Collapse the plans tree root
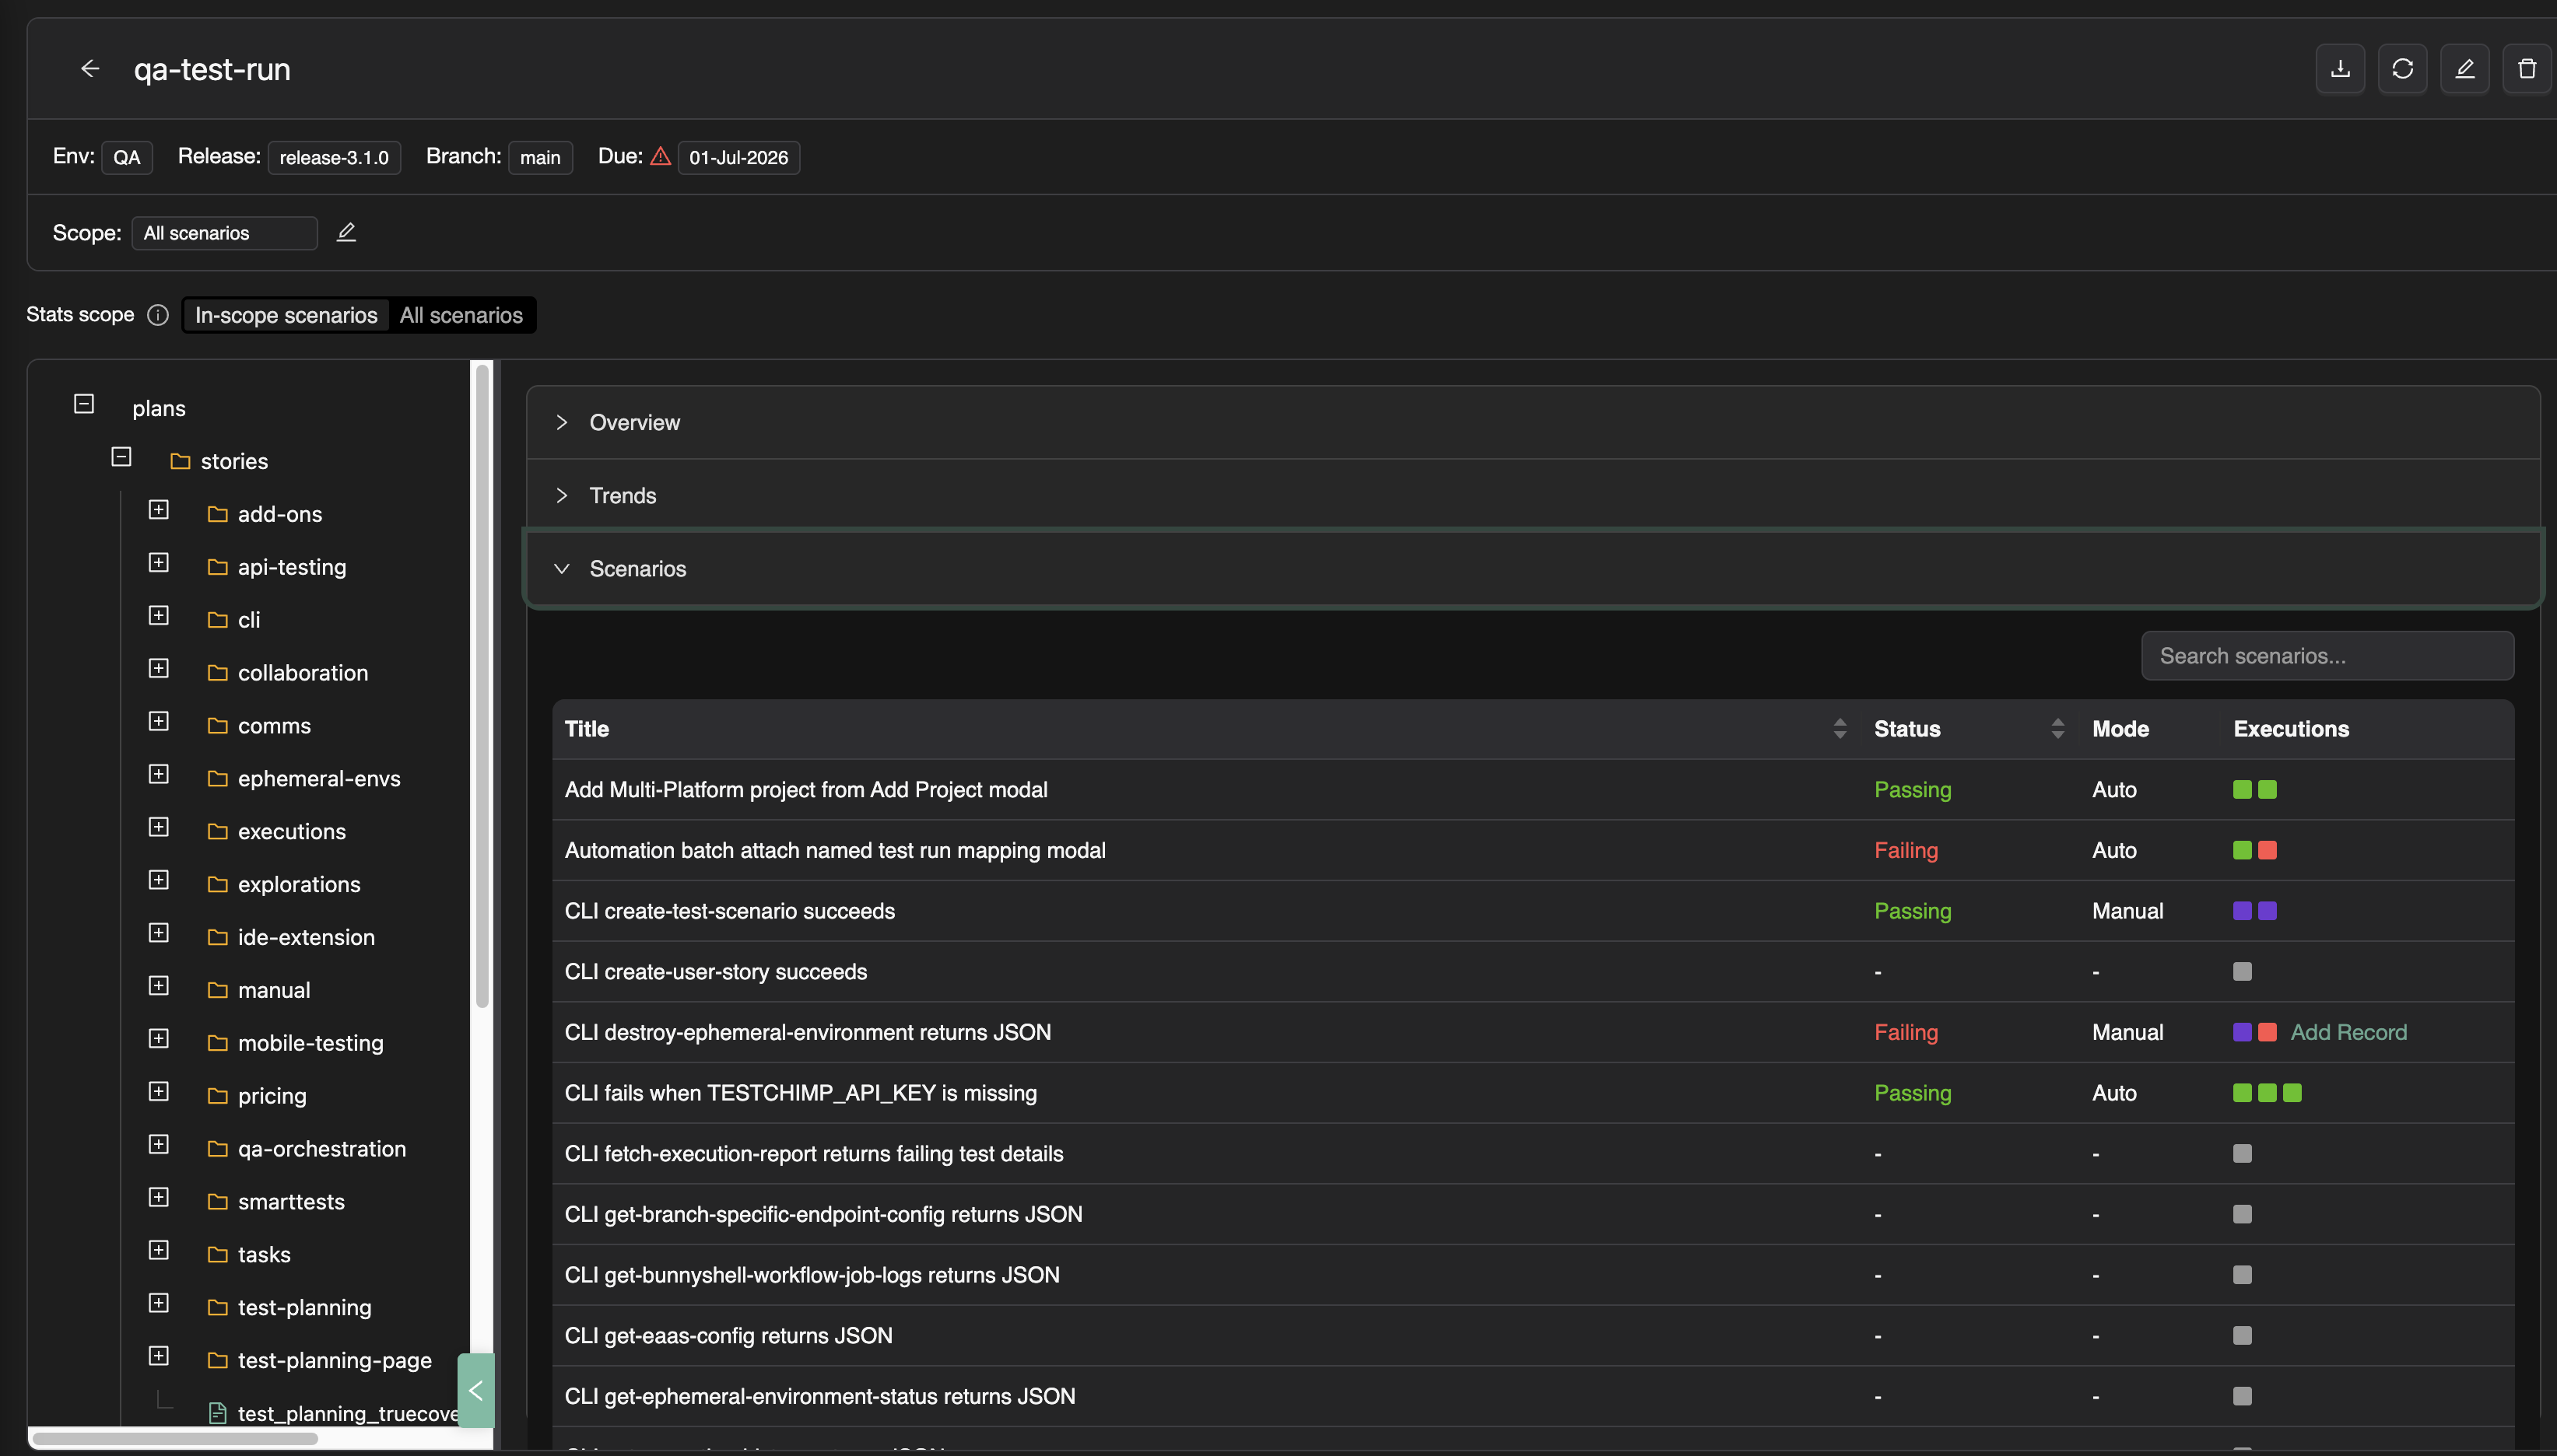2557x1456 pixels. click(84, 404)
